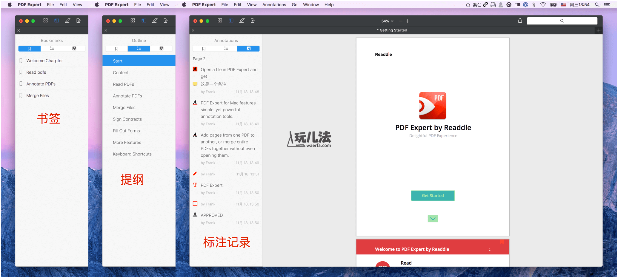Select the Start outline item
Image resolution: width=618 pixels, height=278 pixels.
click(x=139, y=61)
